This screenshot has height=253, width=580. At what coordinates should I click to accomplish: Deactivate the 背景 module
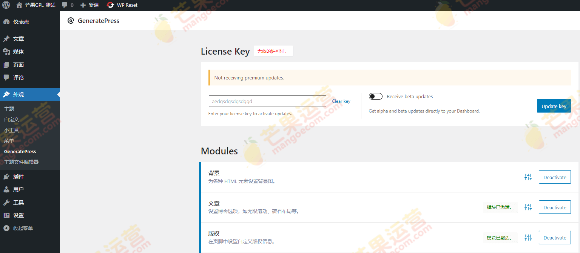554,177
